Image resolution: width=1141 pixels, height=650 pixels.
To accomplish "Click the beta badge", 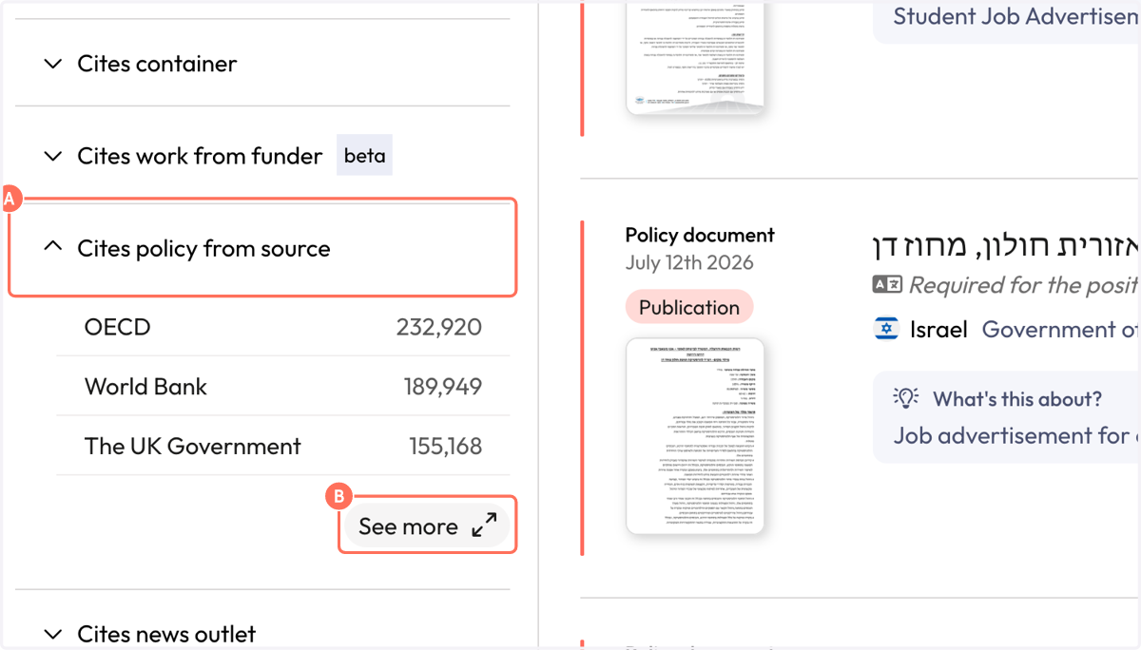I will point(364,156).
